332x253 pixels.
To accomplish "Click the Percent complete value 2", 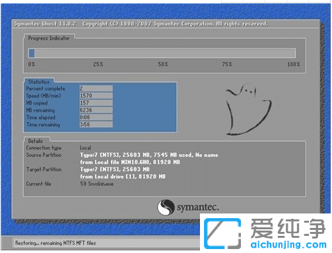I will 96,88.
